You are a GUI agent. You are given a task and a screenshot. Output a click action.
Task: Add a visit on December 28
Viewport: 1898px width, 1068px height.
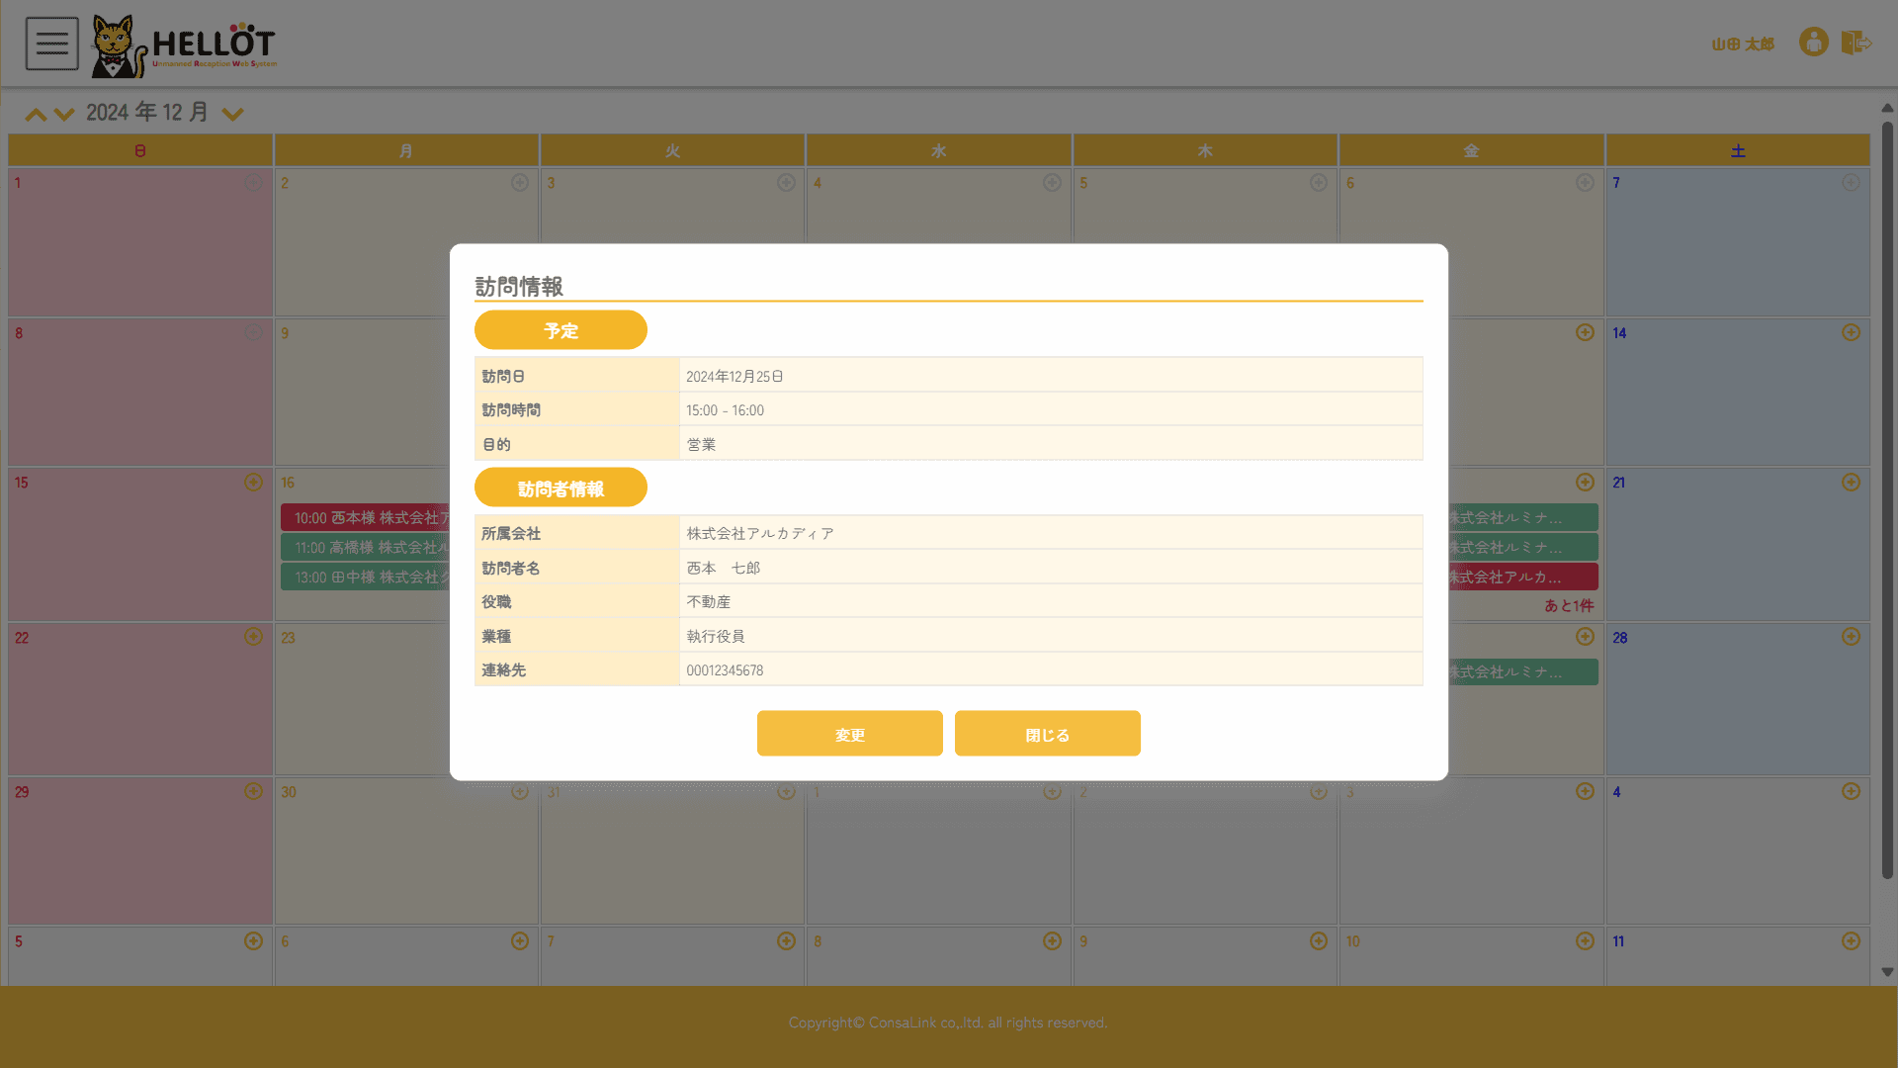(x=1851, y=637)
